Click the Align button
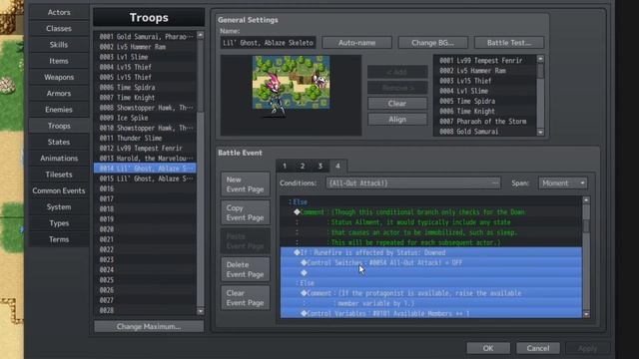Image resolution: width=639 pixels, height=359 pixels. [397, 120]
